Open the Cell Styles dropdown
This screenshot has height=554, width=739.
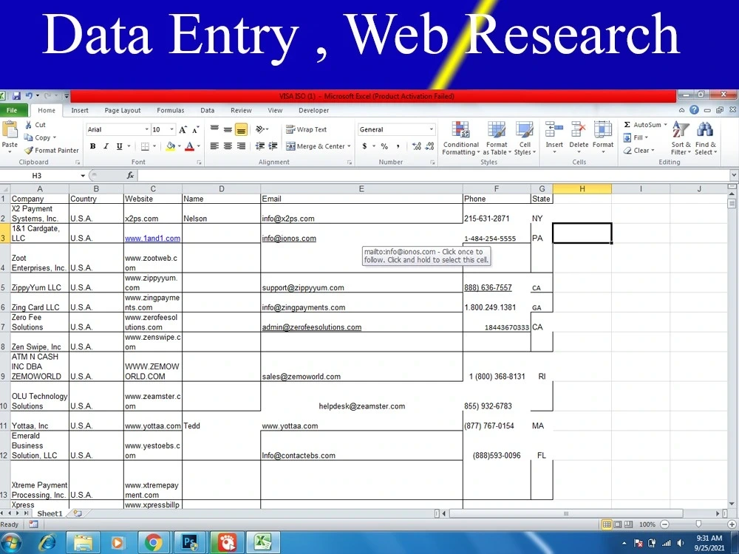[525, 137]
